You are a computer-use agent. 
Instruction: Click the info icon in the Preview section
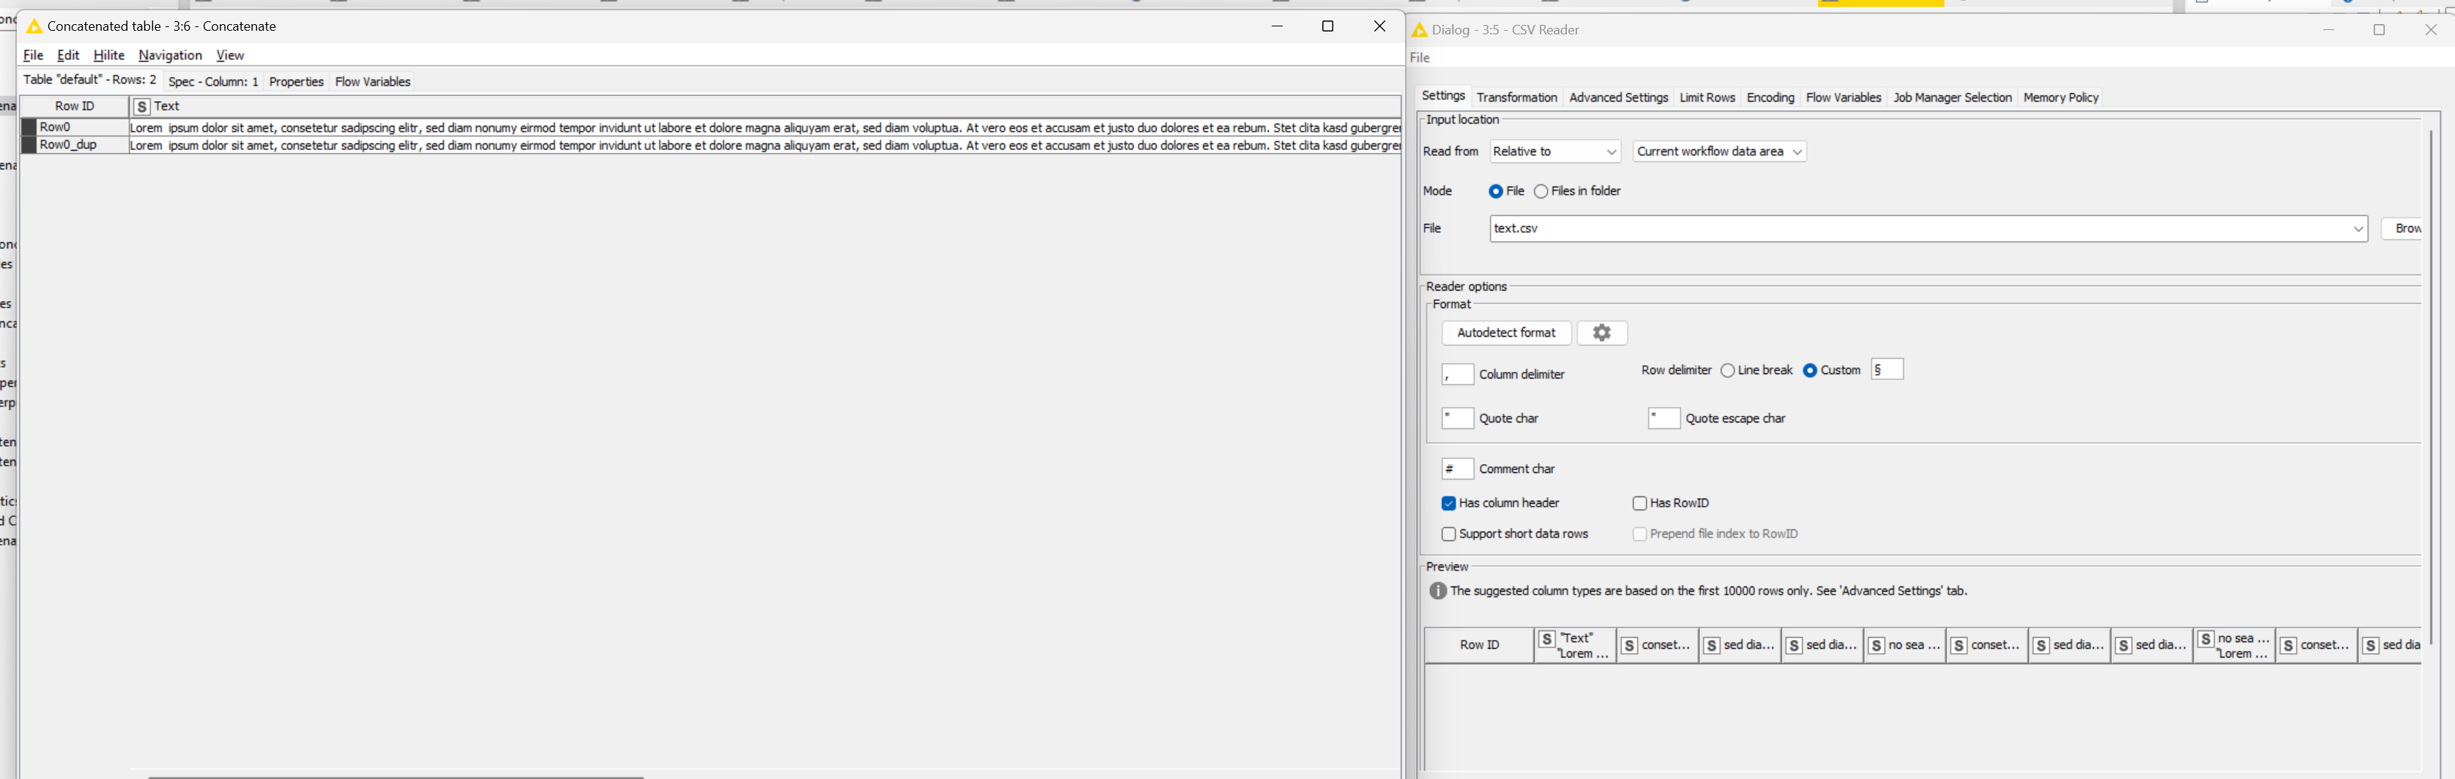pyautogui.click(x=1437, y=590)
